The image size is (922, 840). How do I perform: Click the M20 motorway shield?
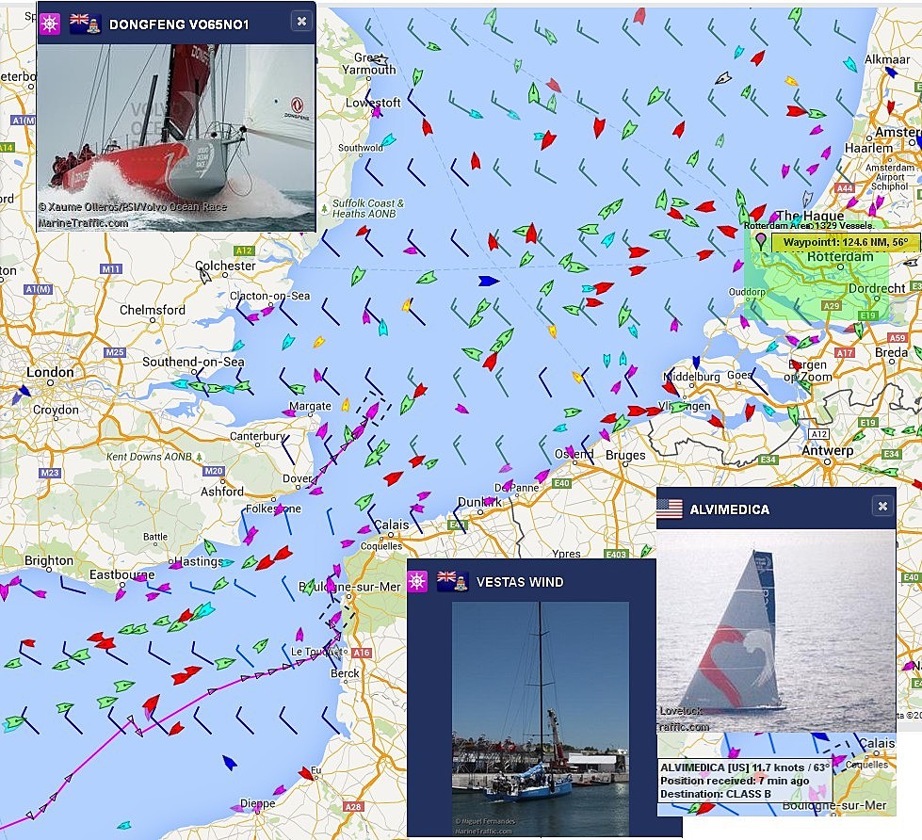(214, 471)
